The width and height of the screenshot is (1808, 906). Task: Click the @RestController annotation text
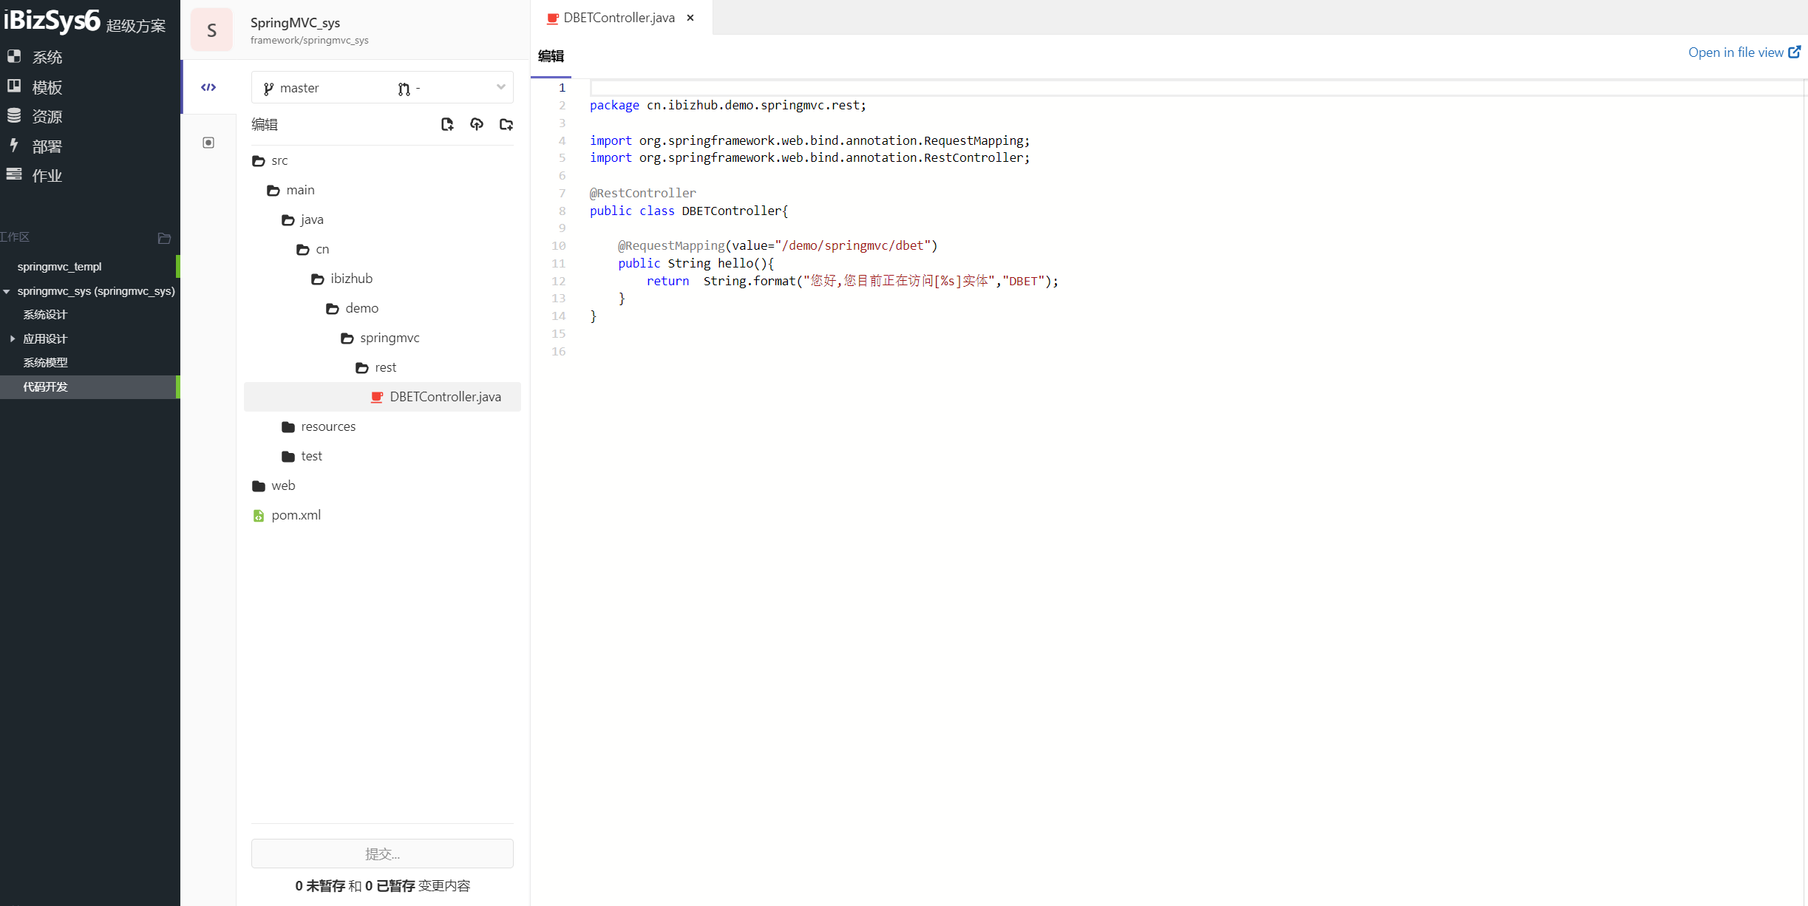(642, 193)
